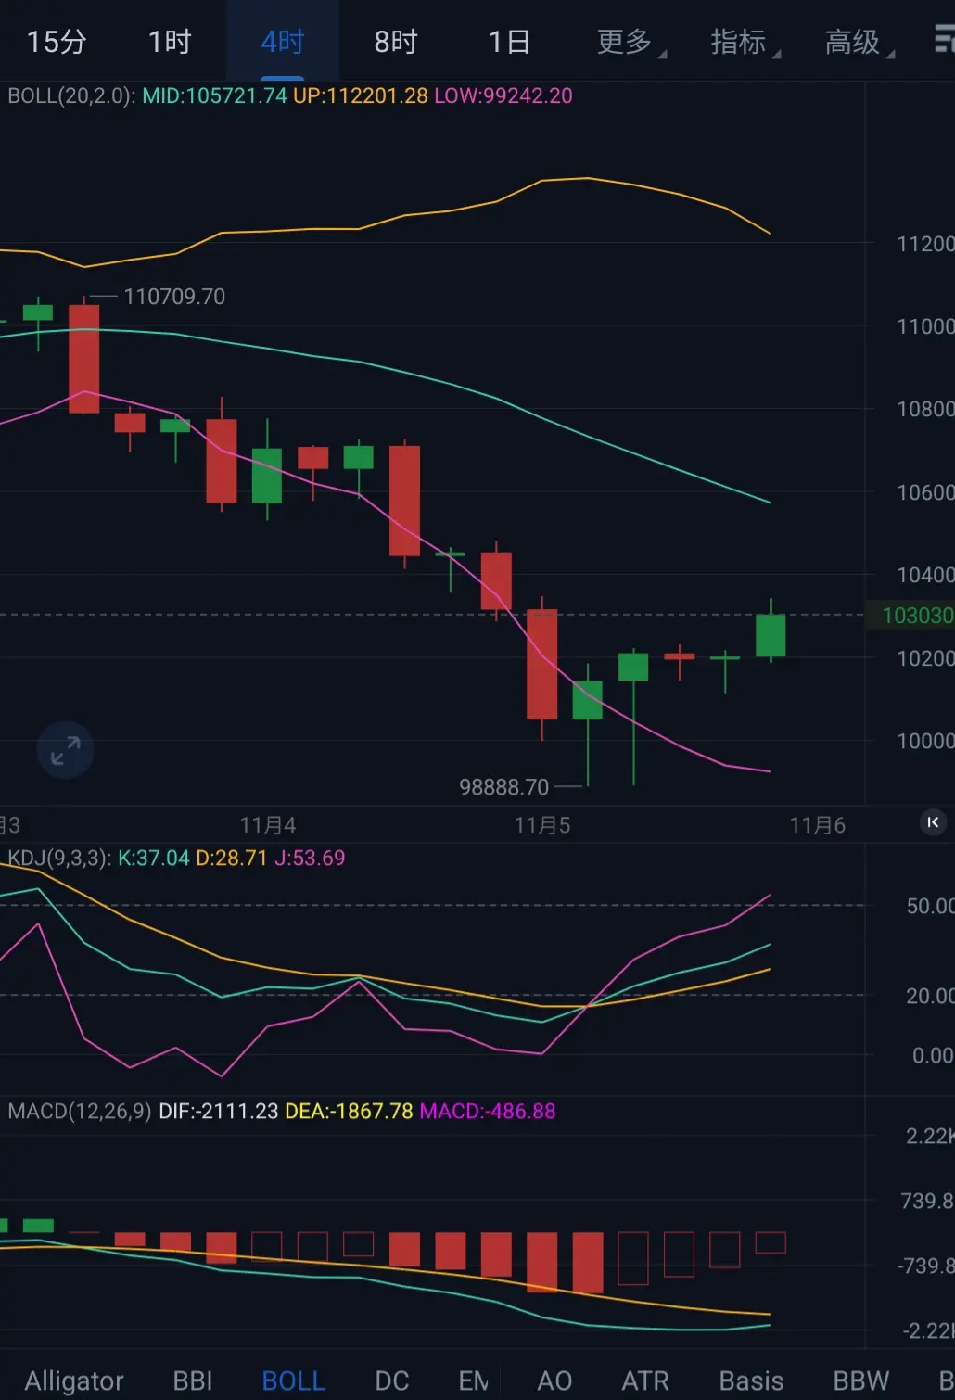Viewport: 955px width, 1400px height.
Task: Select the 1时 timeframe tab
Action: (170, 42)
